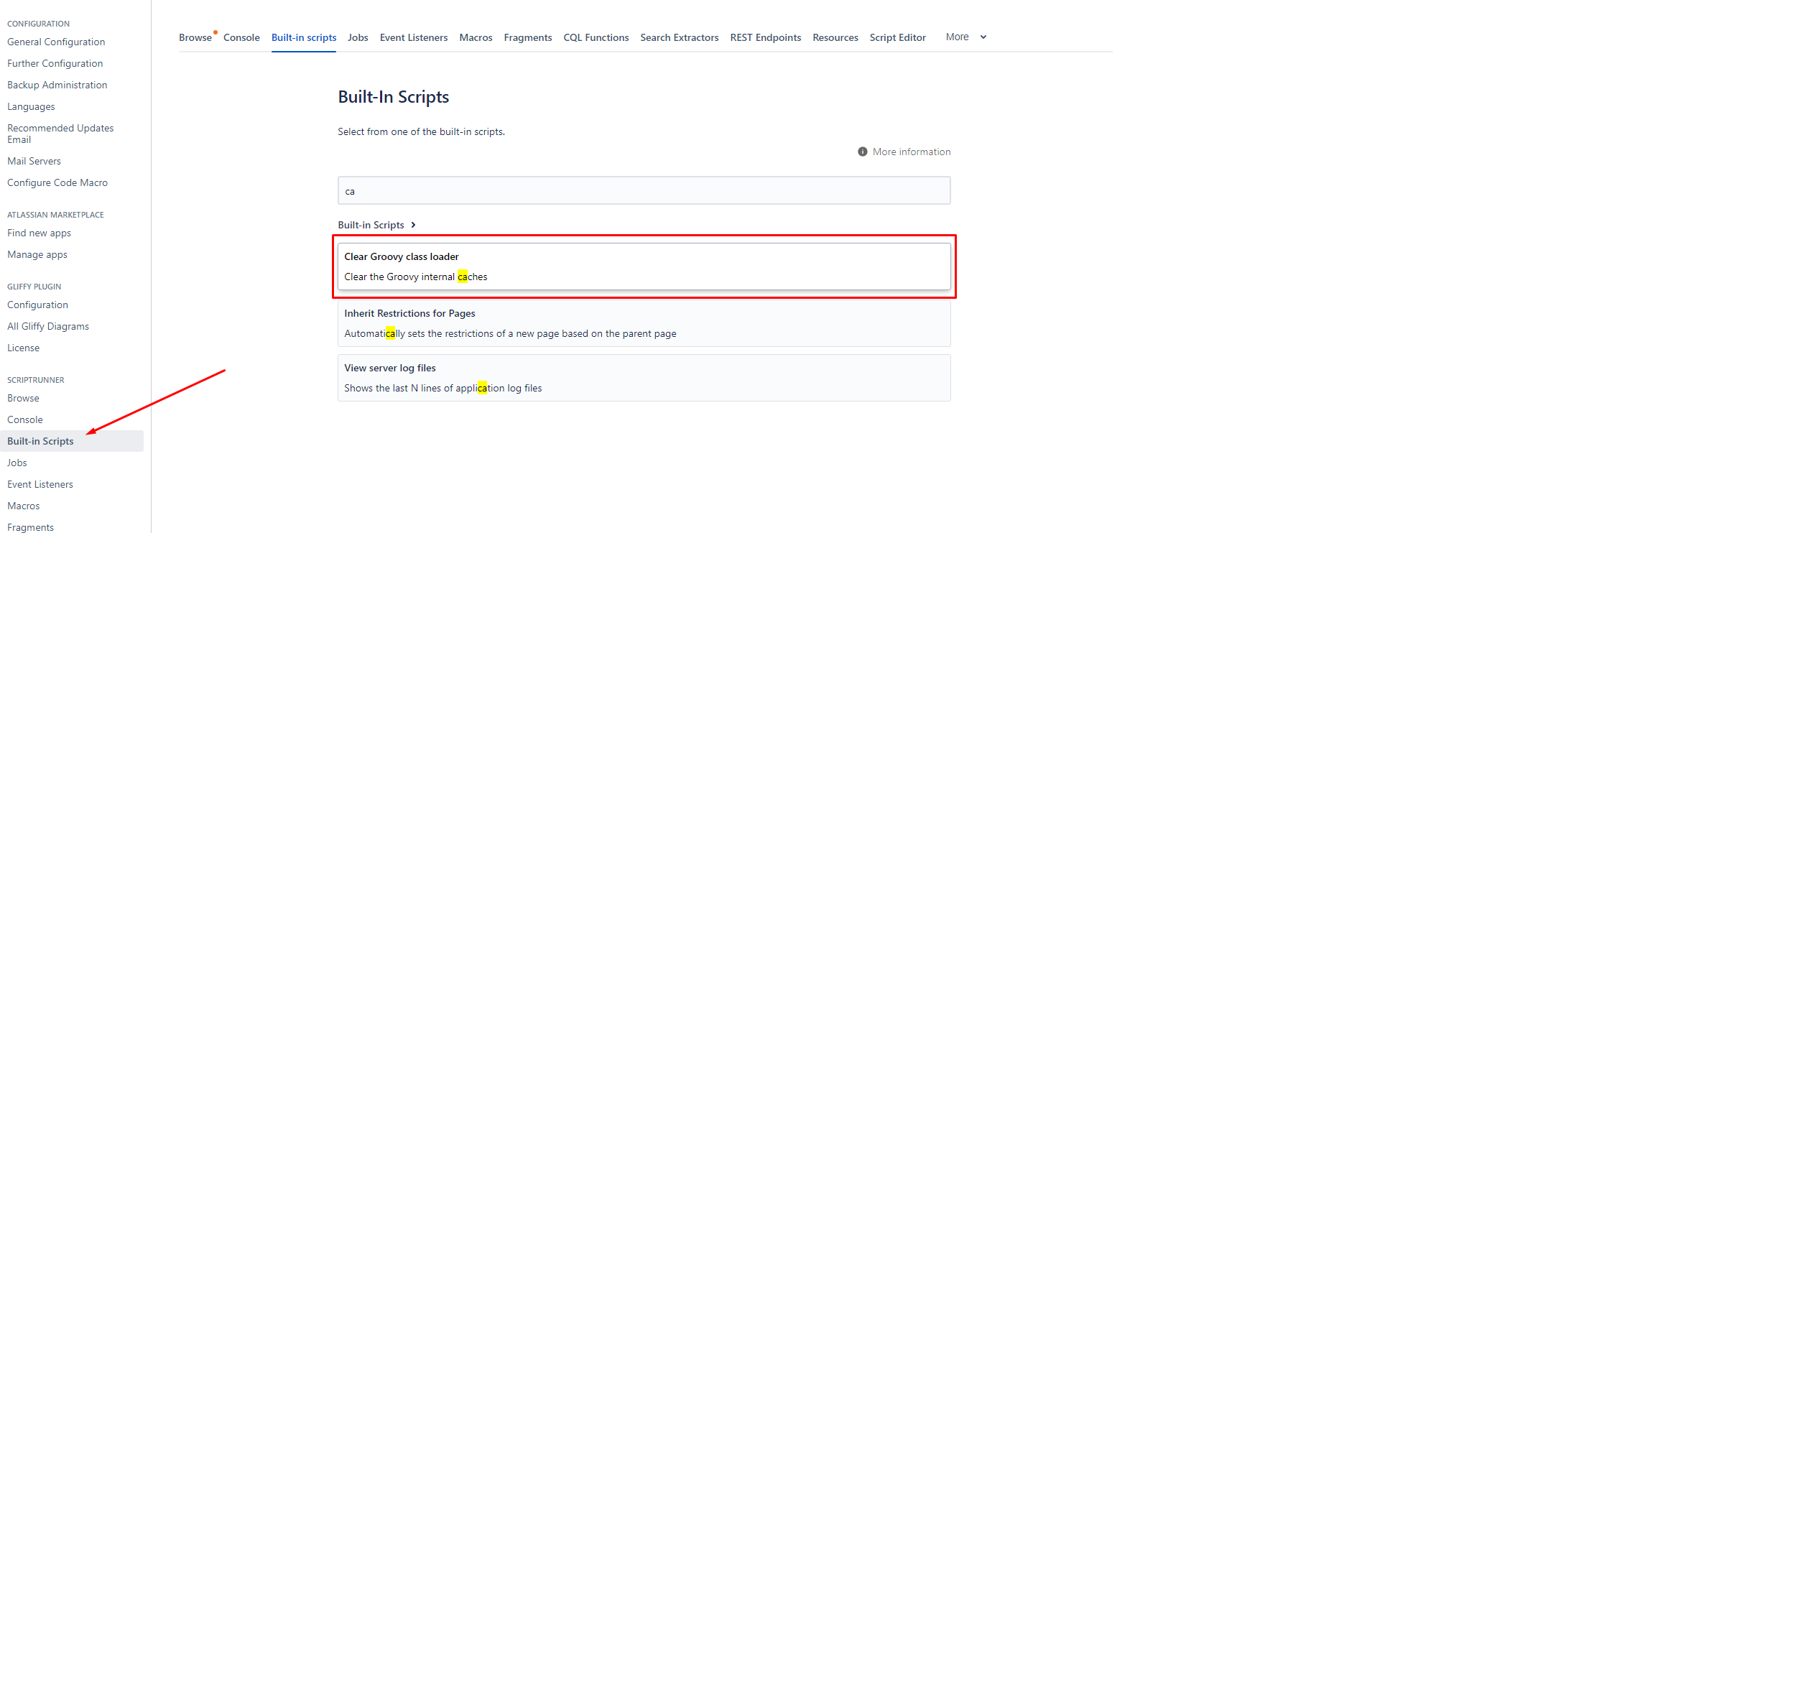1816x1698 pixels.
Task: Go to Script Editor
Action: point(897,37)
